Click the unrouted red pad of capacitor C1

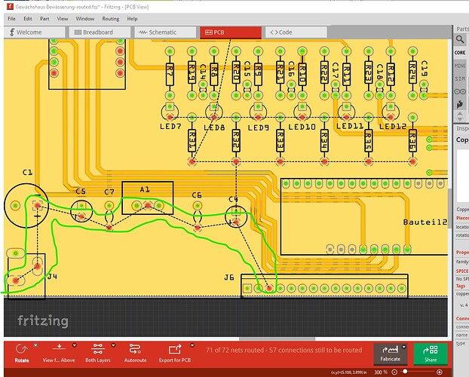37,206
